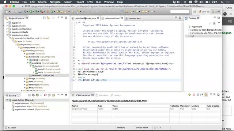Select the helloworld.html editor tab

click(x=112, y=18)
